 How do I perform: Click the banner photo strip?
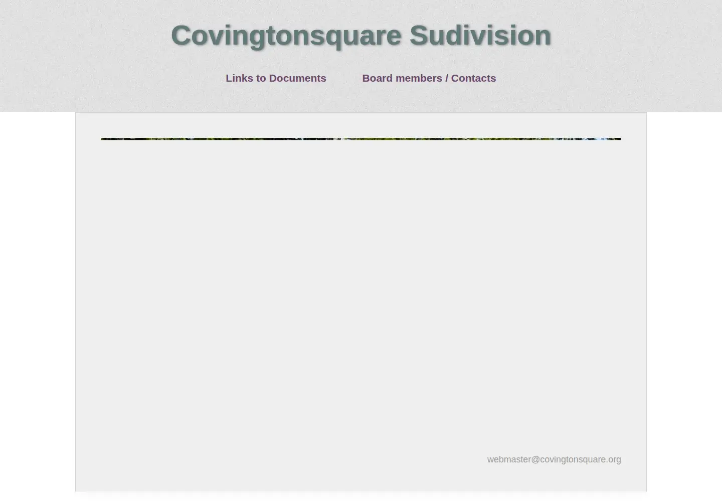[x=361, y=139]
